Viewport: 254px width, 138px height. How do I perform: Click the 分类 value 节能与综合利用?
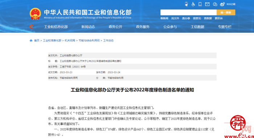tap(115, 78)
